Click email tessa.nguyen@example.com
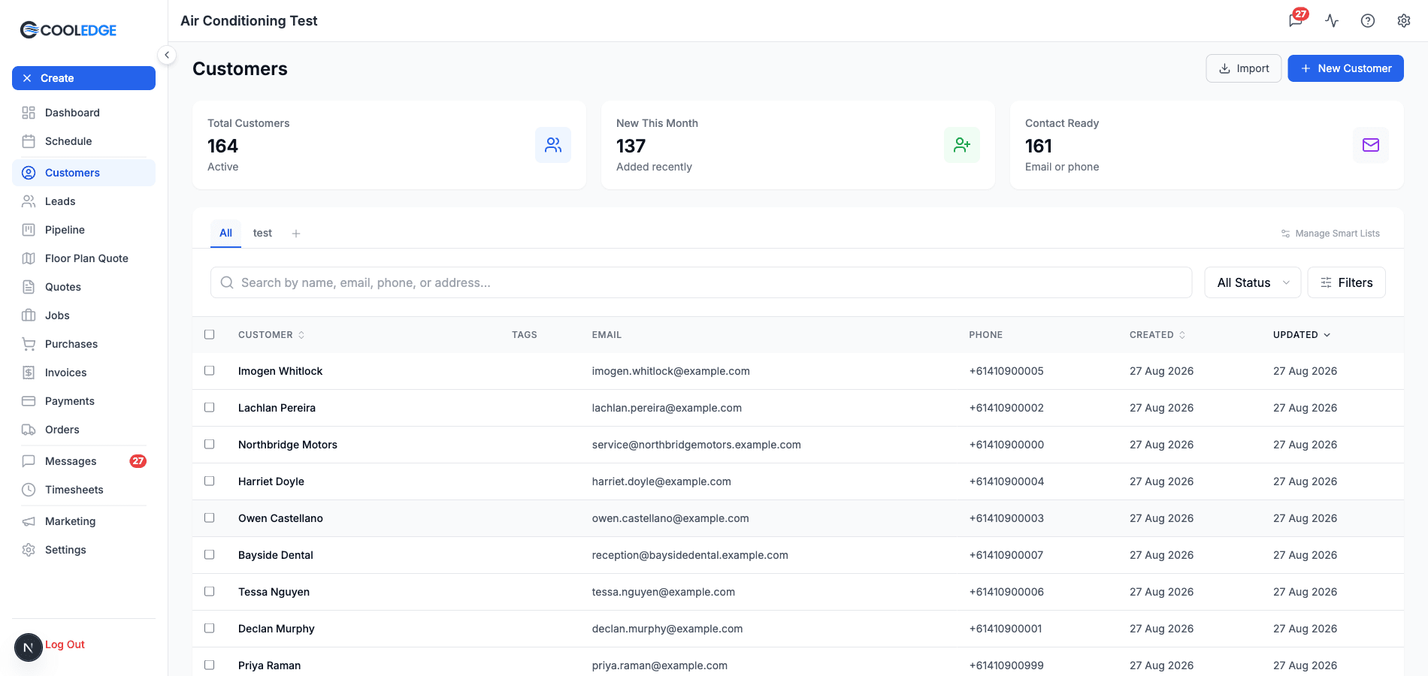 [664, 592]
